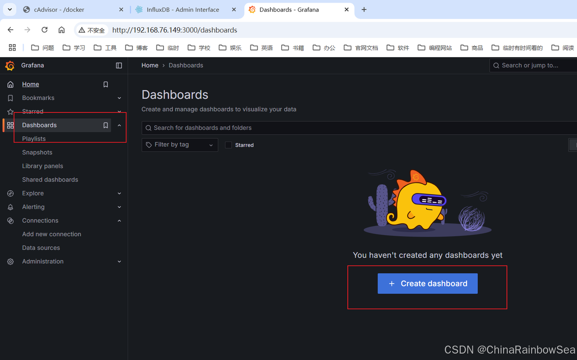The image size is (577, 360).
Task: Click the bookmark icon next to Dashboards
Action: pyautogui.click(x=105, y=125)
